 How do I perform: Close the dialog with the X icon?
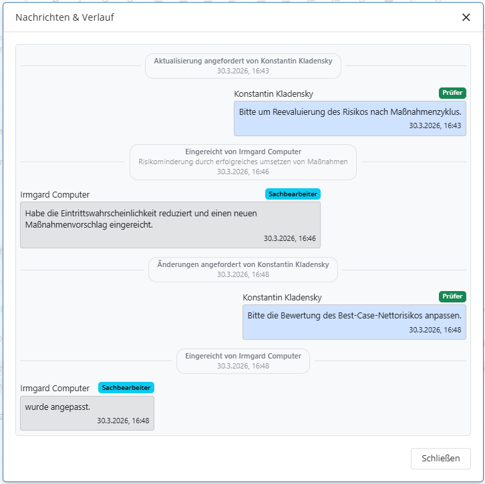point(466,17)
